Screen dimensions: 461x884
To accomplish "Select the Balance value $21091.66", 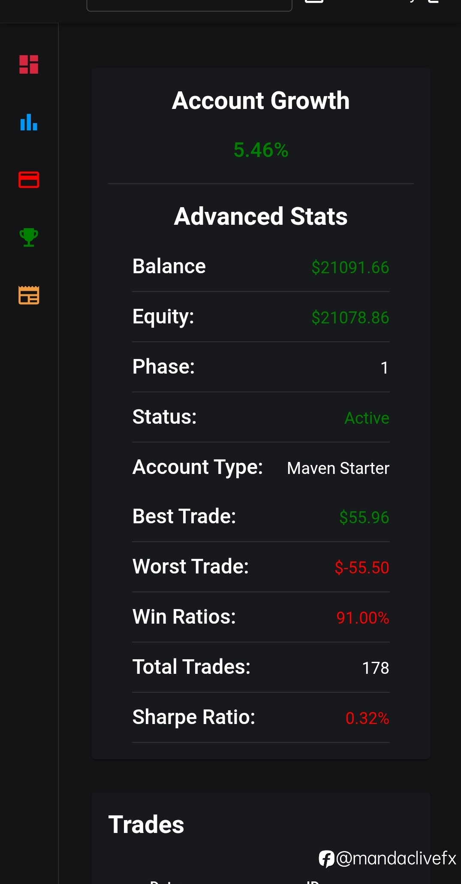I will [350, 267].
